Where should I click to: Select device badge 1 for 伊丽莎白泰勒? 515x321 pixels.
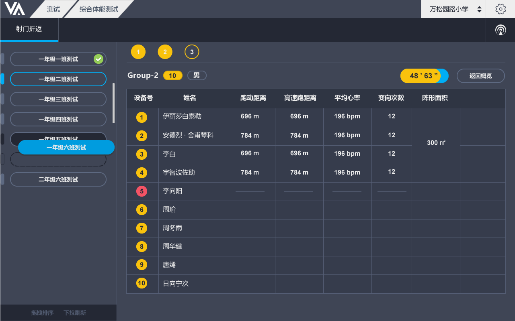click(x=142, y=118)
